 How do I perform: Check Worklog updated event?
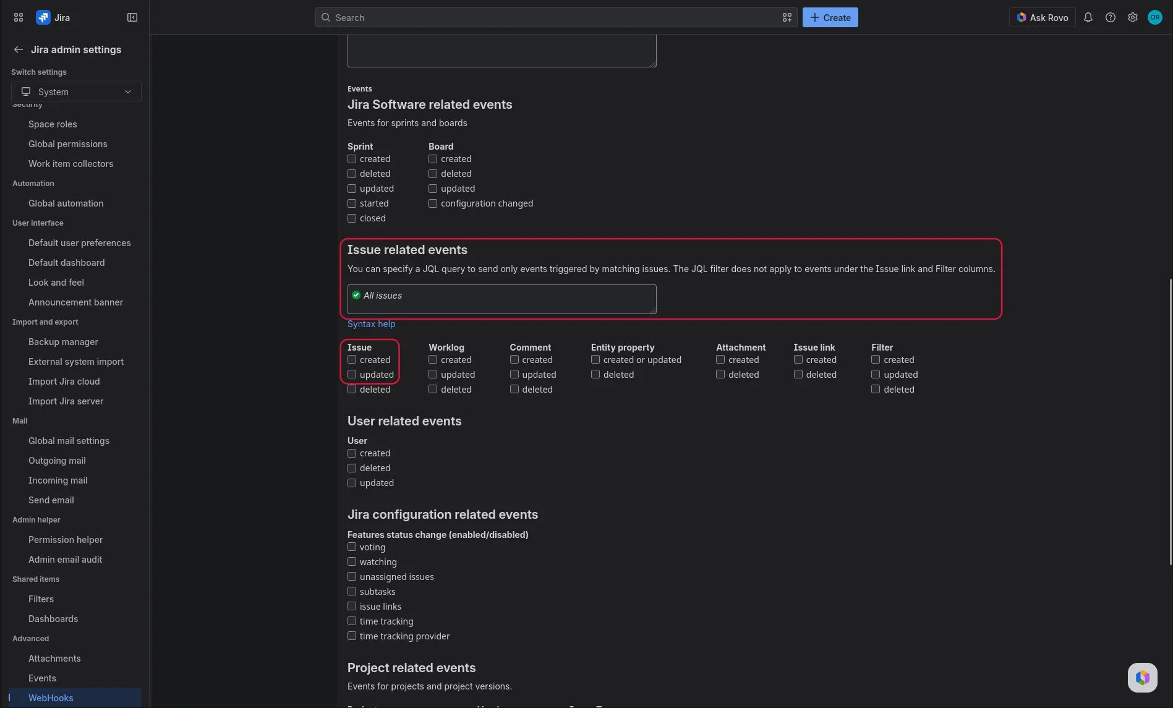point(433,374)
